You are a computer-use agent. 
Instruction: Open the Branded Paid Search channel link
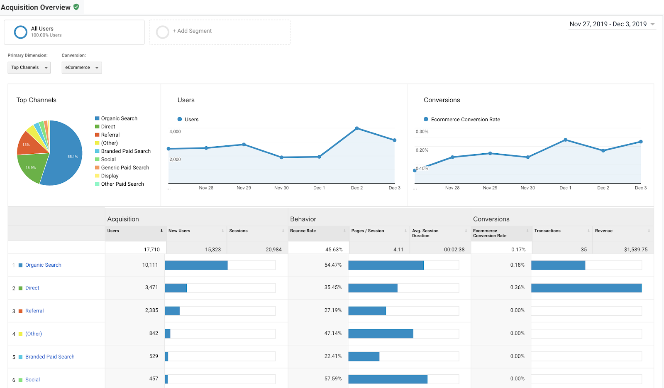click(x=50, y=357)
